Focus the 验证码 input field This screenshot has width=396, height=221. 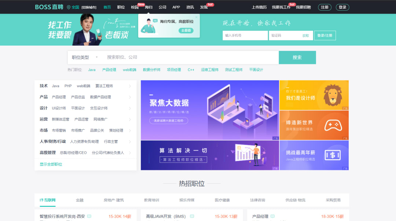(285, 35)
